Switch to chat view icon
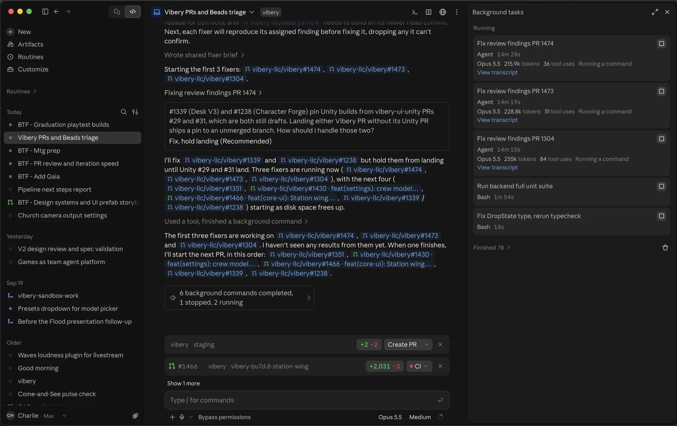The height and width of the screenshot is (426, 677). [x=117, y=11]
